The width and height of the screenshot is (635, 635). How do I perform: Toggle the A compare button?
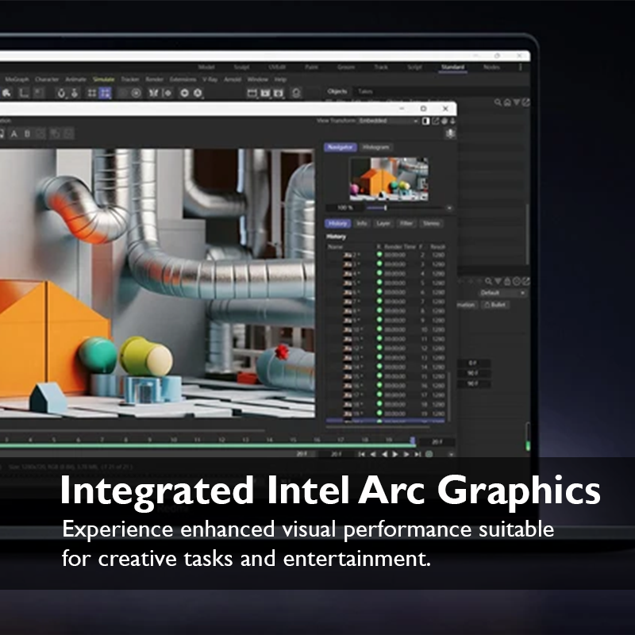(x=14, y=133)
